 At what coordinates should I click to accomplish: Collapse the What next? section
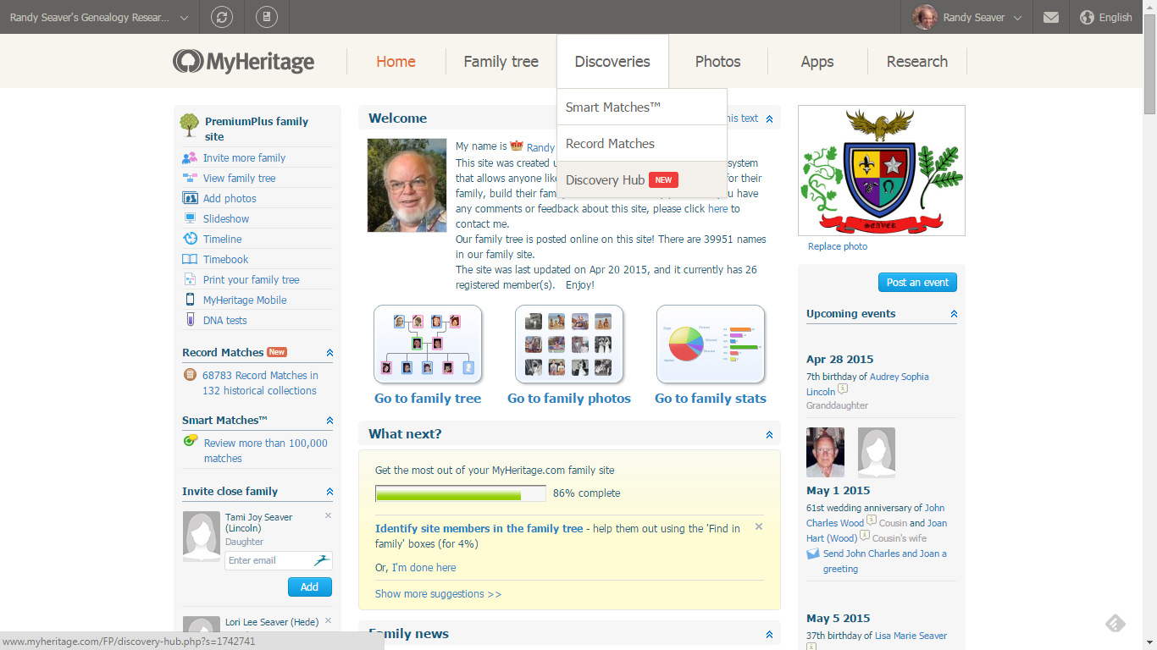(x=769, y=435)
